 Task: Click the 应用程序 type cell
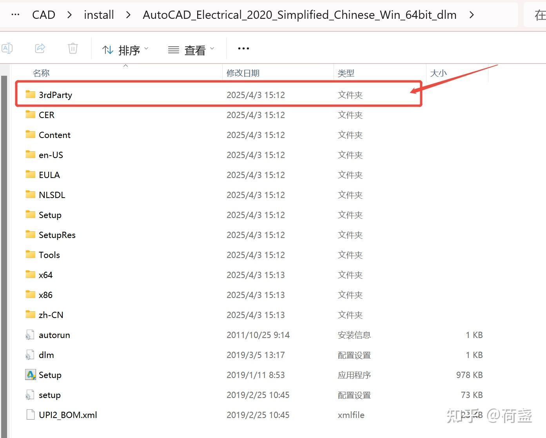[x=354, y=375]
